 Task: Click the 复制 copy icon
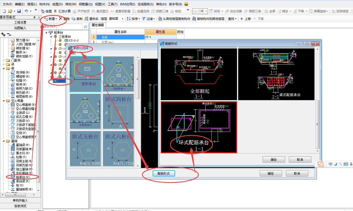73,19
